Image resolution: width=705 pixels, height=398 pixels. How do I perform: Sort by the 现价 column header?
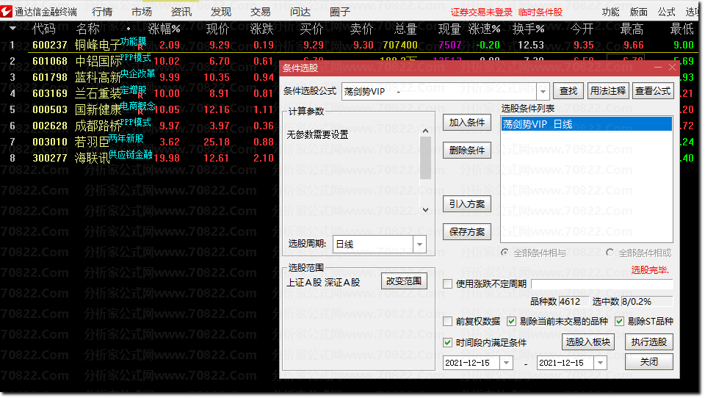(x=218, y=29)
